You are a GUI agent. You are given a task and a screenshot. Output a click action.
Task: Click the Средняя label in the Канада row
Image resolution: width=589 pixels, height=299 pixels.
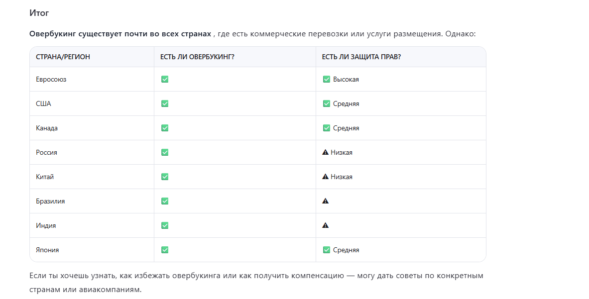346,128
